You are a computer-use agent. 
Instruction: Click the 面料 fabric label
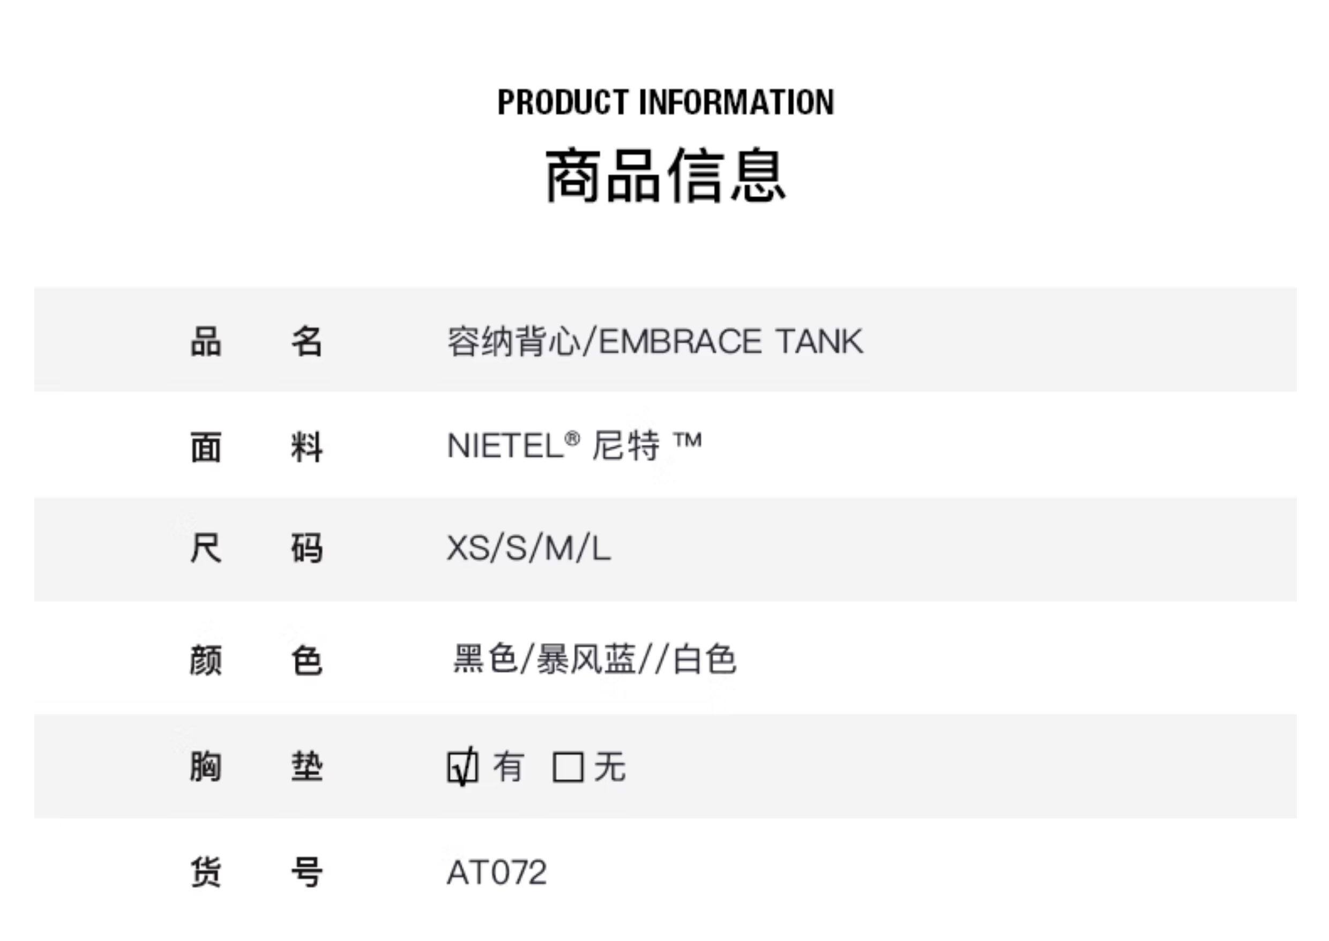[256, 447]
